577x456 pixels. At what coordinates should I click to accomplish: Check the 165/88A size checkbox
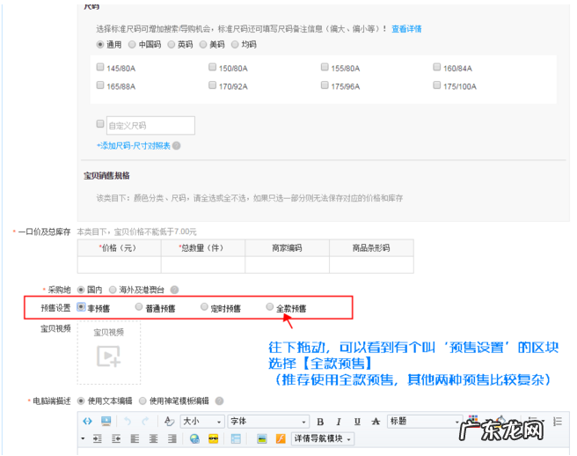tap(100, 85)
